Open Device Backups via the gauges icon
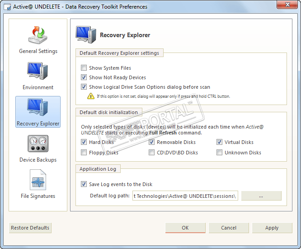Viewport: 301px width, 249px height. [x=38, y=144]
